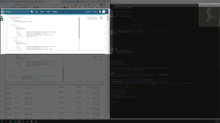The width and height of the screenshot is (220, 123).
Task: Open the DATA menu
Action: [36, 12]
